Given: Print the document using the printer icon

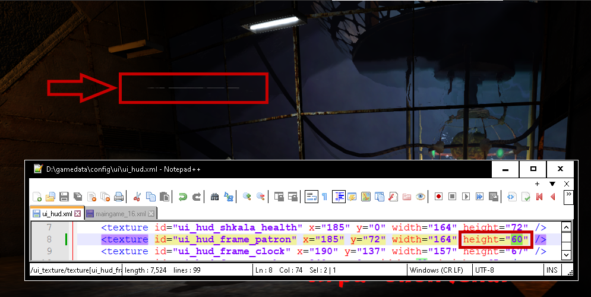Looking at the screenshot, I should 119,197.
